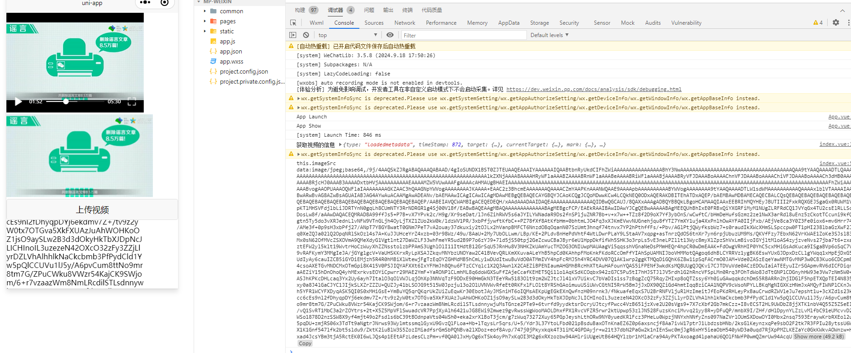This screenshot has width=851, height=353.
Task: Click the pages folder icon
Action: pyautogui.click(x=213, y=21)
